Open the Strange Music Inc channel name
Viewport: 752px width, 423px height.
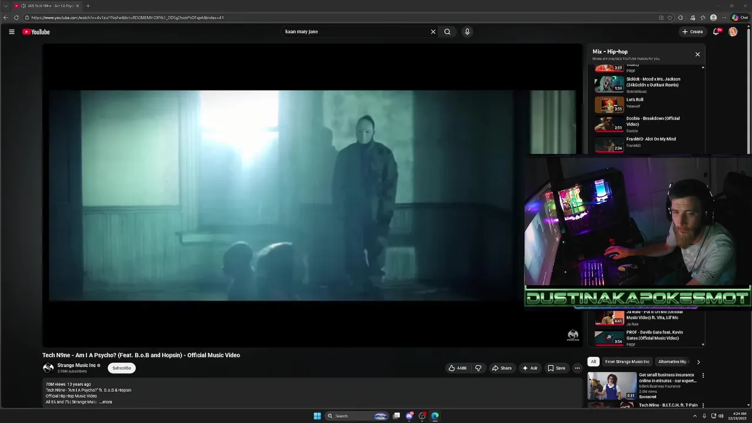coord(76,365)
